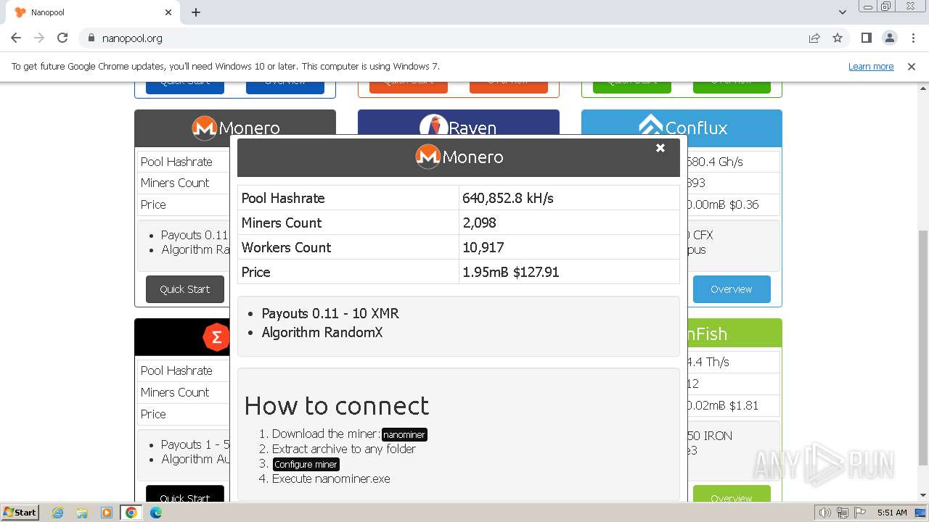Click the Ergo sigma logo icon
Image resolution: width=929 pixels, height=522 pixels.
pyautogui.click(x=216, y=337)
